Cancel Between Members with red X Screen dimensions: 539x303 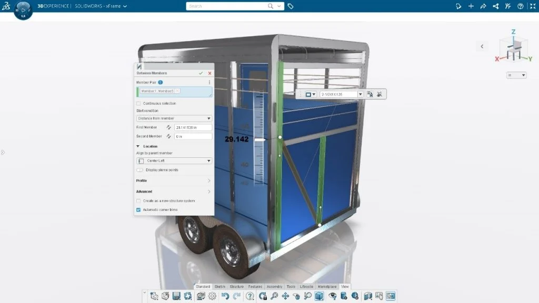click(209, 73)
